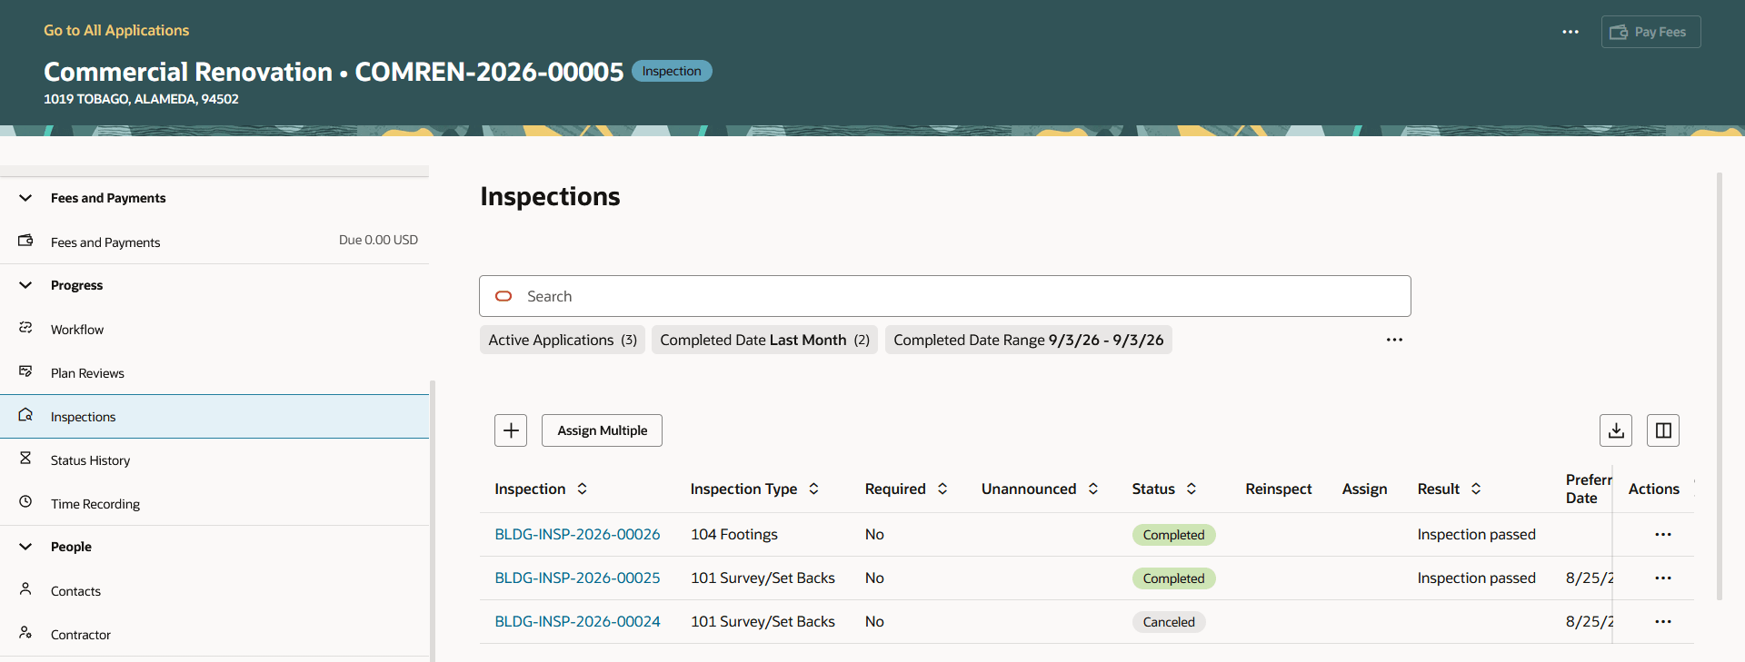Sort by Inspection column
Image resolution: width=1745 pixels, height=662 pixels.
[x=583, y=489]
